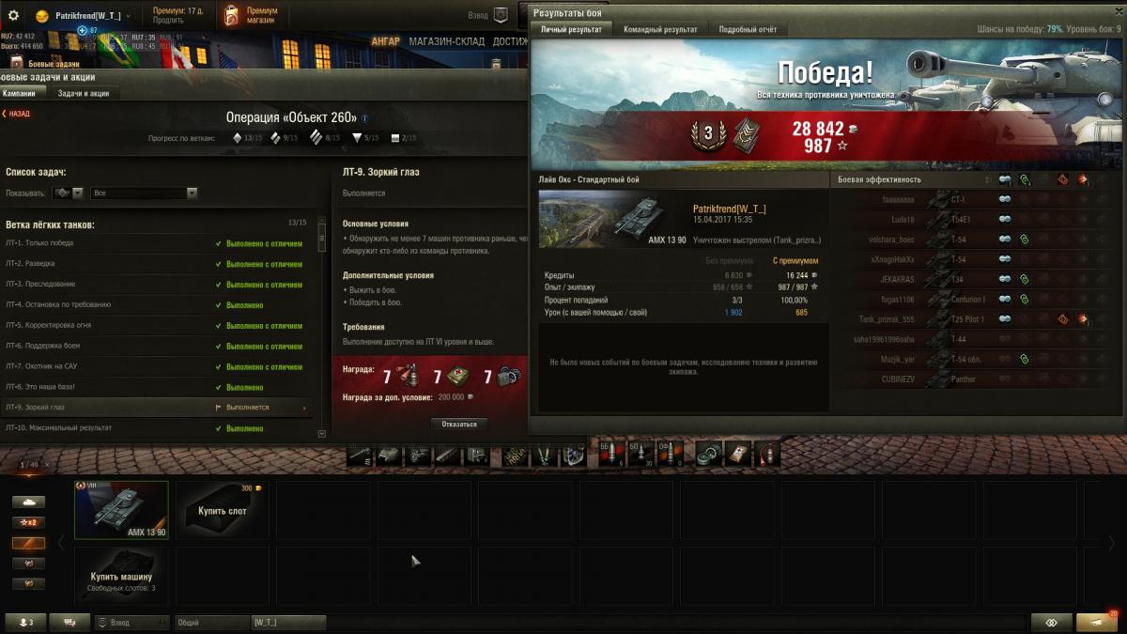The width and height of the screenshot is (1127, 634).
Task: Click the spotted icon for player Luda18
Action: (x=1005, y=219)
